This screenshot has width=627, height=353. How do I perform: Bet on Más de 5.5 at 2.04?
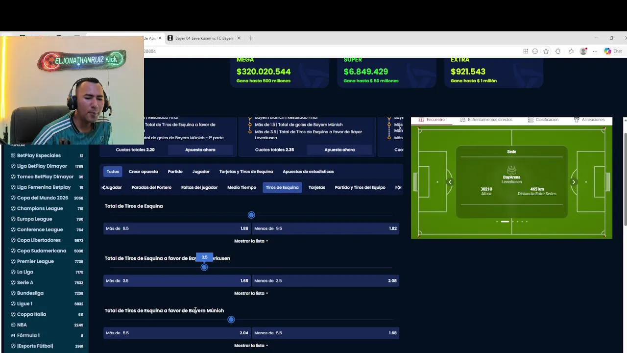(x=177, y=333)
